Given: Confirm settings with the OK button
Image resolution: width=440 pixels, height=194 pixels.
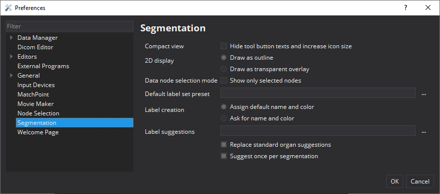Looking at the screenshot, I should point(395,182).
